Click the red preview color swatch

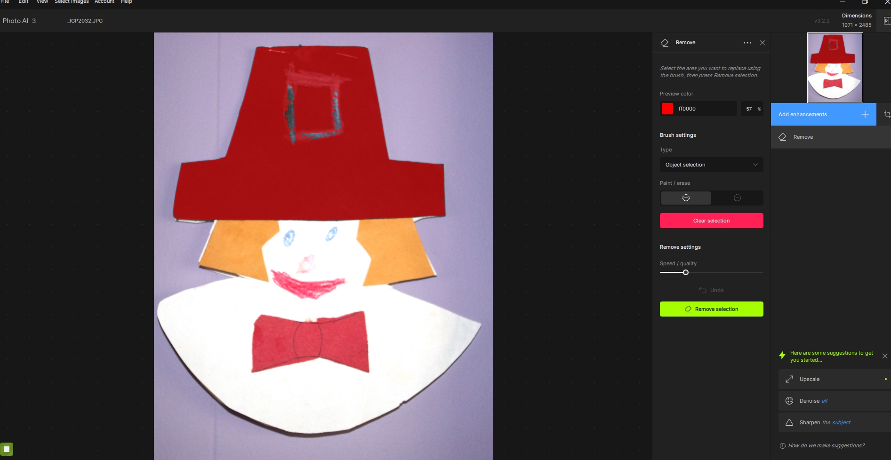click(667, 109)
